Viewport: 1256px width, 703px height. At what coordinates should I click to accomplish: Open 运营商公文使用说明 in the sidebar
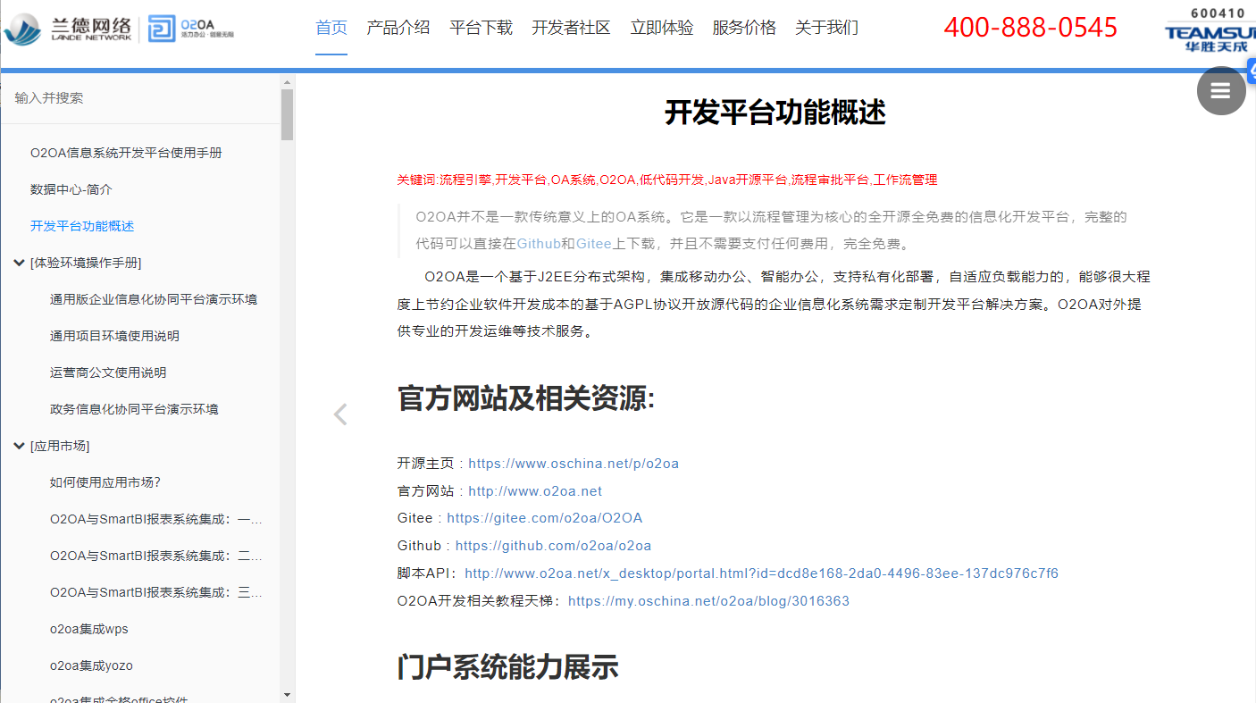coord(108,372)
